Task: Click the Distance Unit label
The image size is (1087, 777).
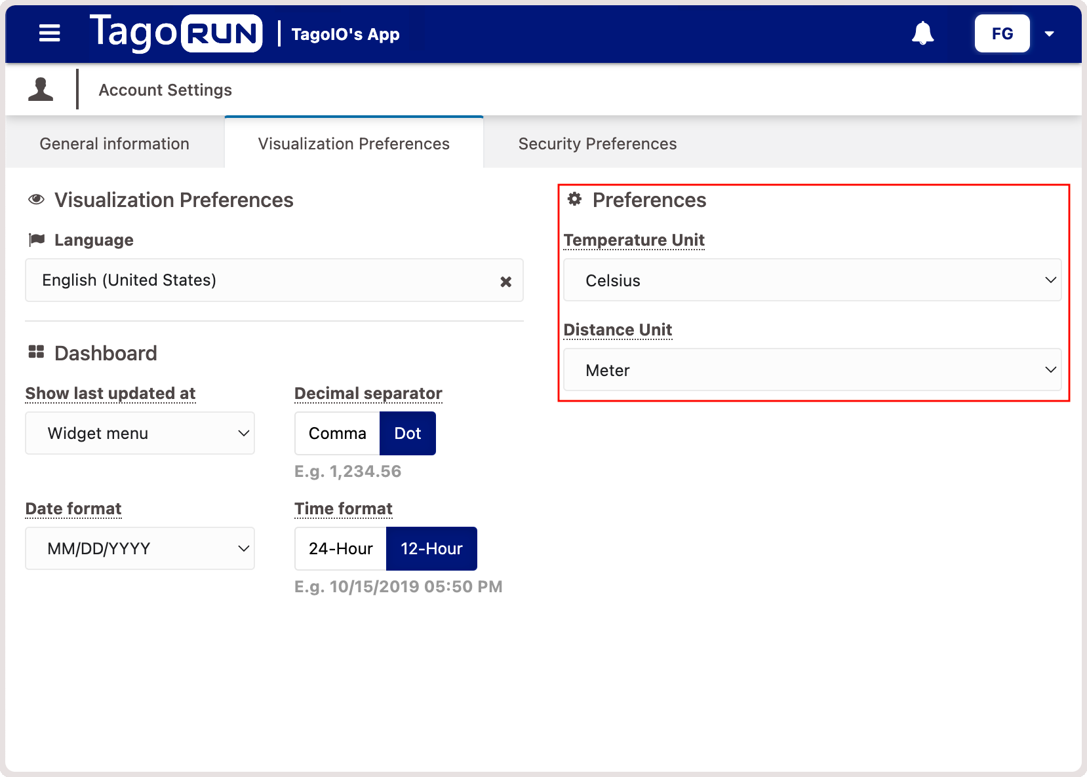Action: (618, 330)
